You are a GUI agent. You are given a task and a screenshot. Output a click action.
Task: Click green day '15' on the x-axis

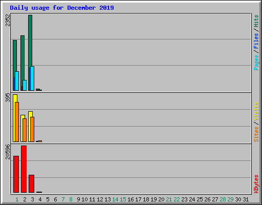[x=123, y=199]
